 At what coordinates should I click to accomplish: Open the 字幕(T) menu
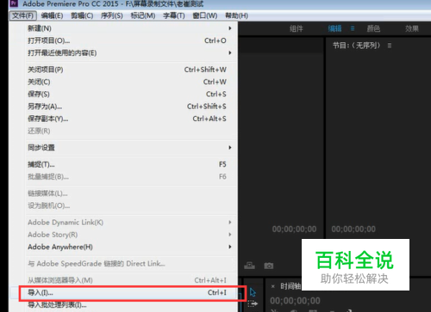coord(174,15)
